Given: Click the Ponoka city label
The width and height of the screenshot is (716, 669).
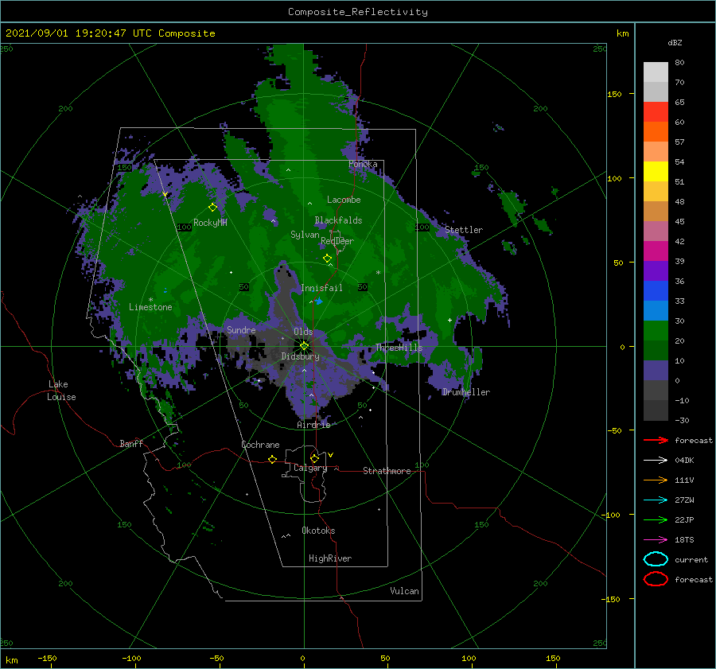Looking at the screenshot, I should pyautogui.click(x=363, y=164).
